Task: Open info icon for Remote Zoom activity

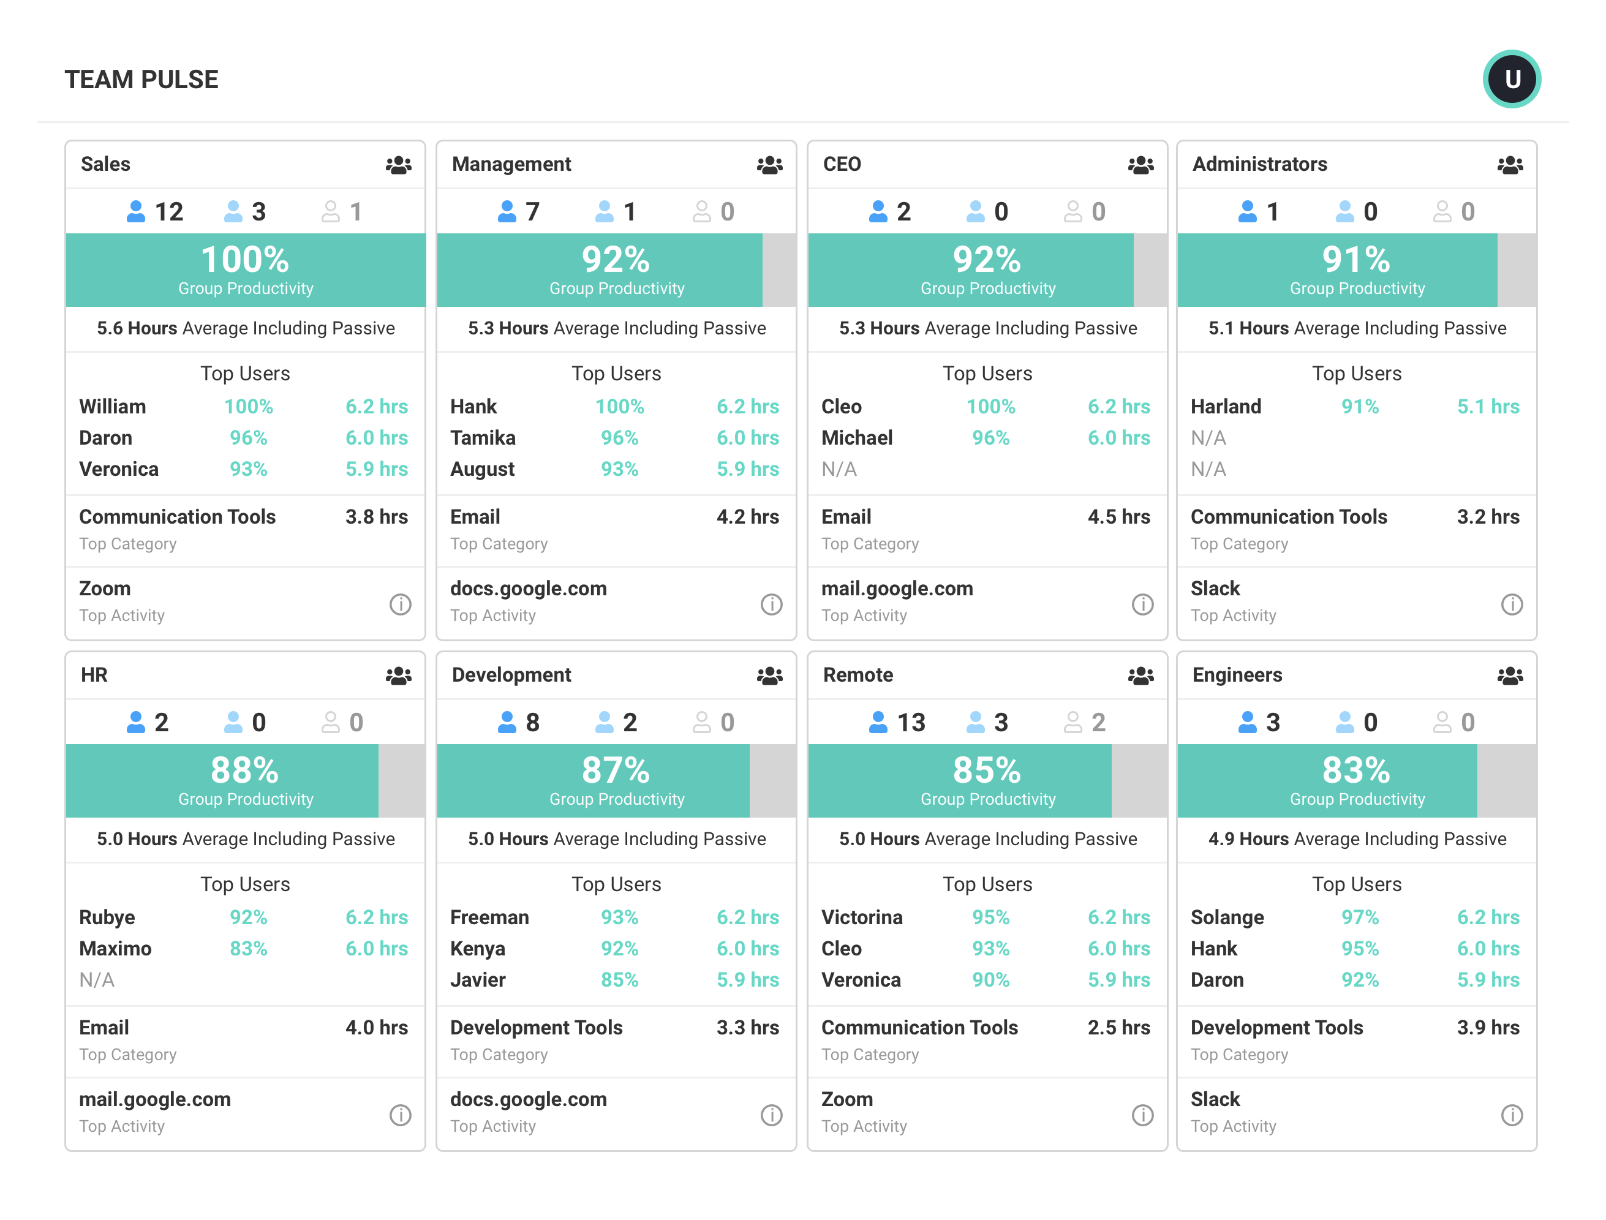Action: click(1142, 1115)
